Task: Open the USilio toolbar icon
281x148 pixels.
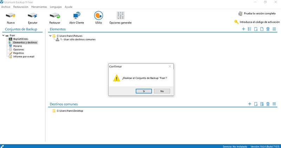Action: coord(99,15)
